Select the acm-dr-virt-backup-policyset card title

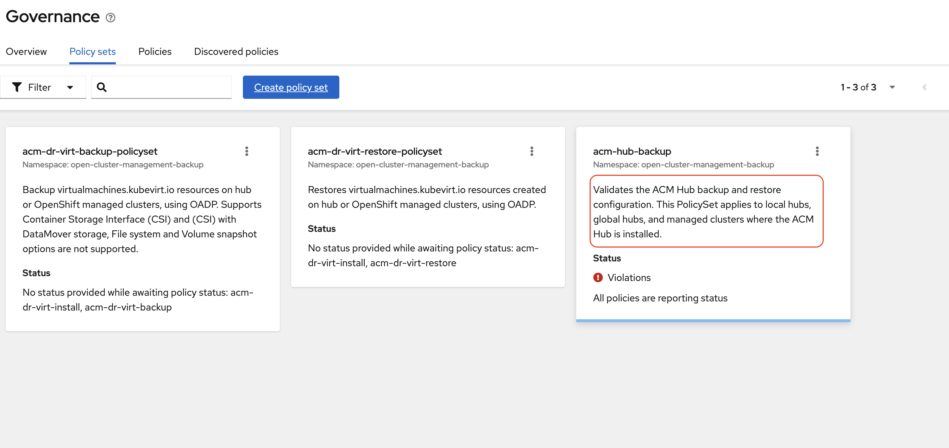[89, 151]
